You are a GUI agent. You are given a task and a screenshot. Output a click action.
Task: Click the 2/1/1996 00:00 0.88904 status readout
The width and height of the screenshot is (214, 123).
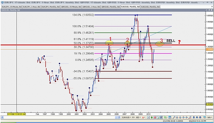(x=173, y=121)
